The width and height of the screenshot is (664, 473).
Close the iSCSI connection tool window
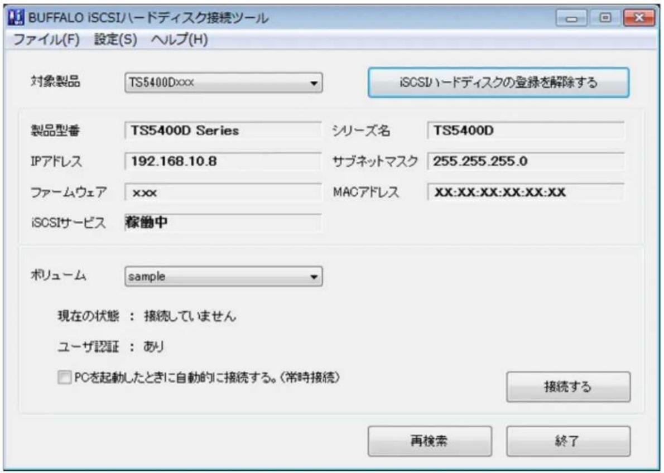coord(639,18)
